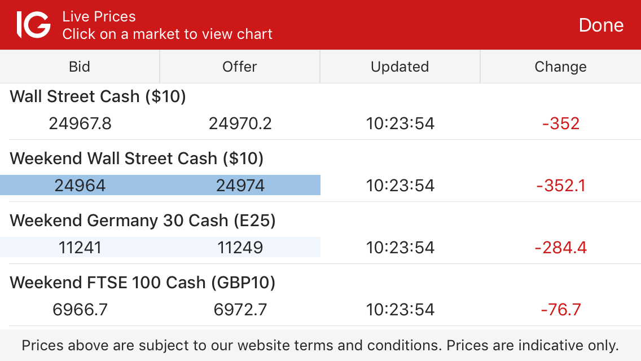Select the Offer column header
Screen dimensions: 641x361
click(240, 67)
